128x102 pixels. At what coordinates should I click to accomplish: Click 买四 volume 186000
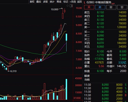click(122, 43)
